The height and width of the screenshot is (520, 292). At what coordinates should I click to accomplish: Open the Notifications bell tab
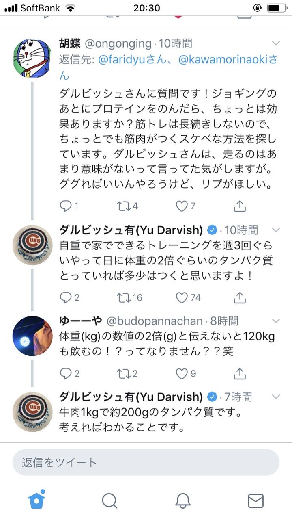click(183, 500)
